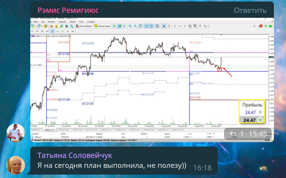Click the data window icon

(51, 26)
